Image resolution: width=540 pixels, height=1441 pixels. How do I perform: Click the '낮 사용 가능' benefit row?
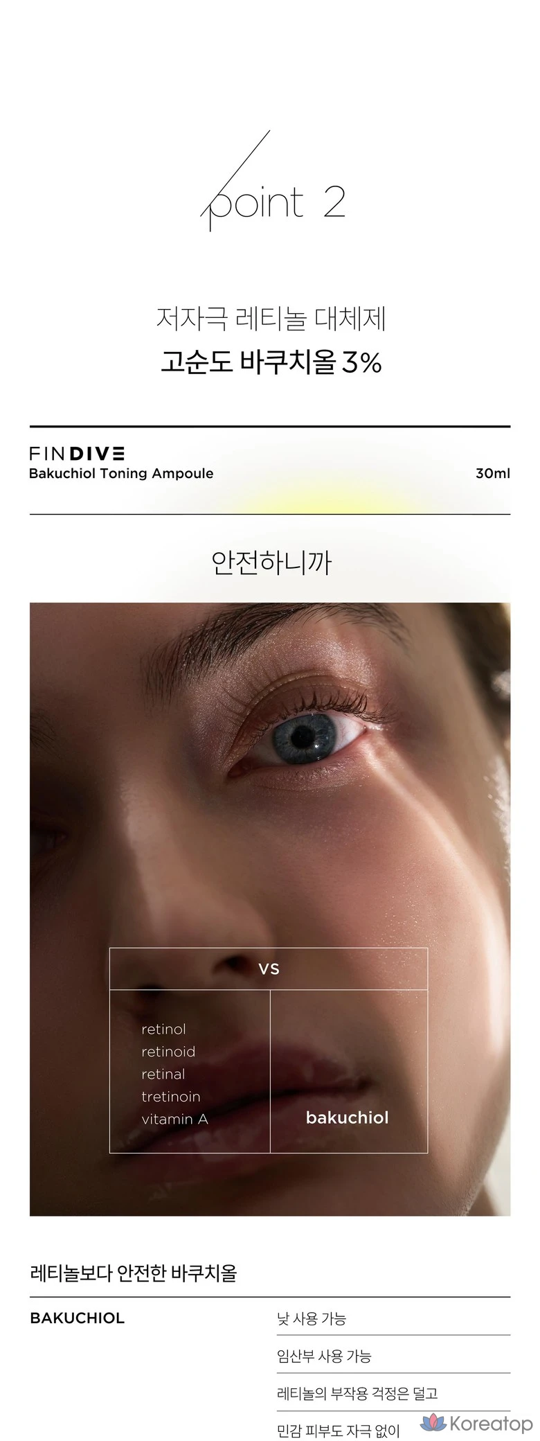tap(393, 1318)
